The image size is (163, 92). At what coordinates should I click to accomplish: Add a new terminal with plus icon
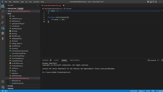click(158, 60)
